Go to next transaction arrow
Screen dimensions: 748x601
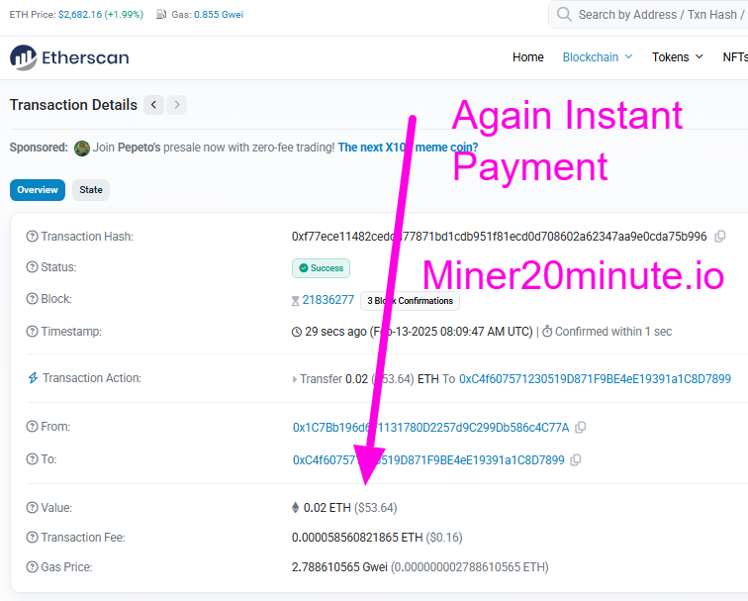[177, 105]
